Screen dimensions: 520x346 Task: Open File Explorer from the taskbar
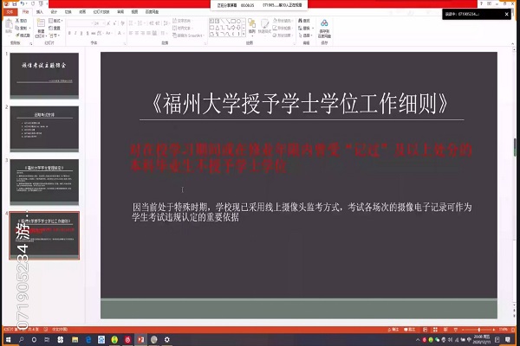(x=75, y=339)
